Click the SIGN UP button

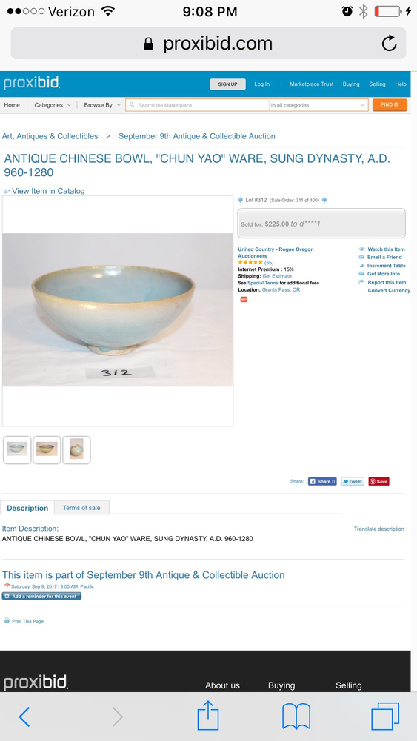click(x=227, y=84)
